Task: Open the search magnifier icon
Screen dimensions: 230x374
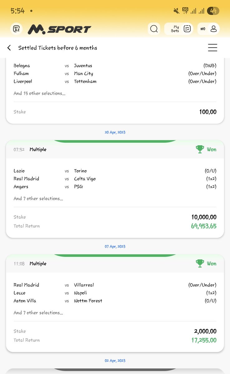Action: coord(154,29)
